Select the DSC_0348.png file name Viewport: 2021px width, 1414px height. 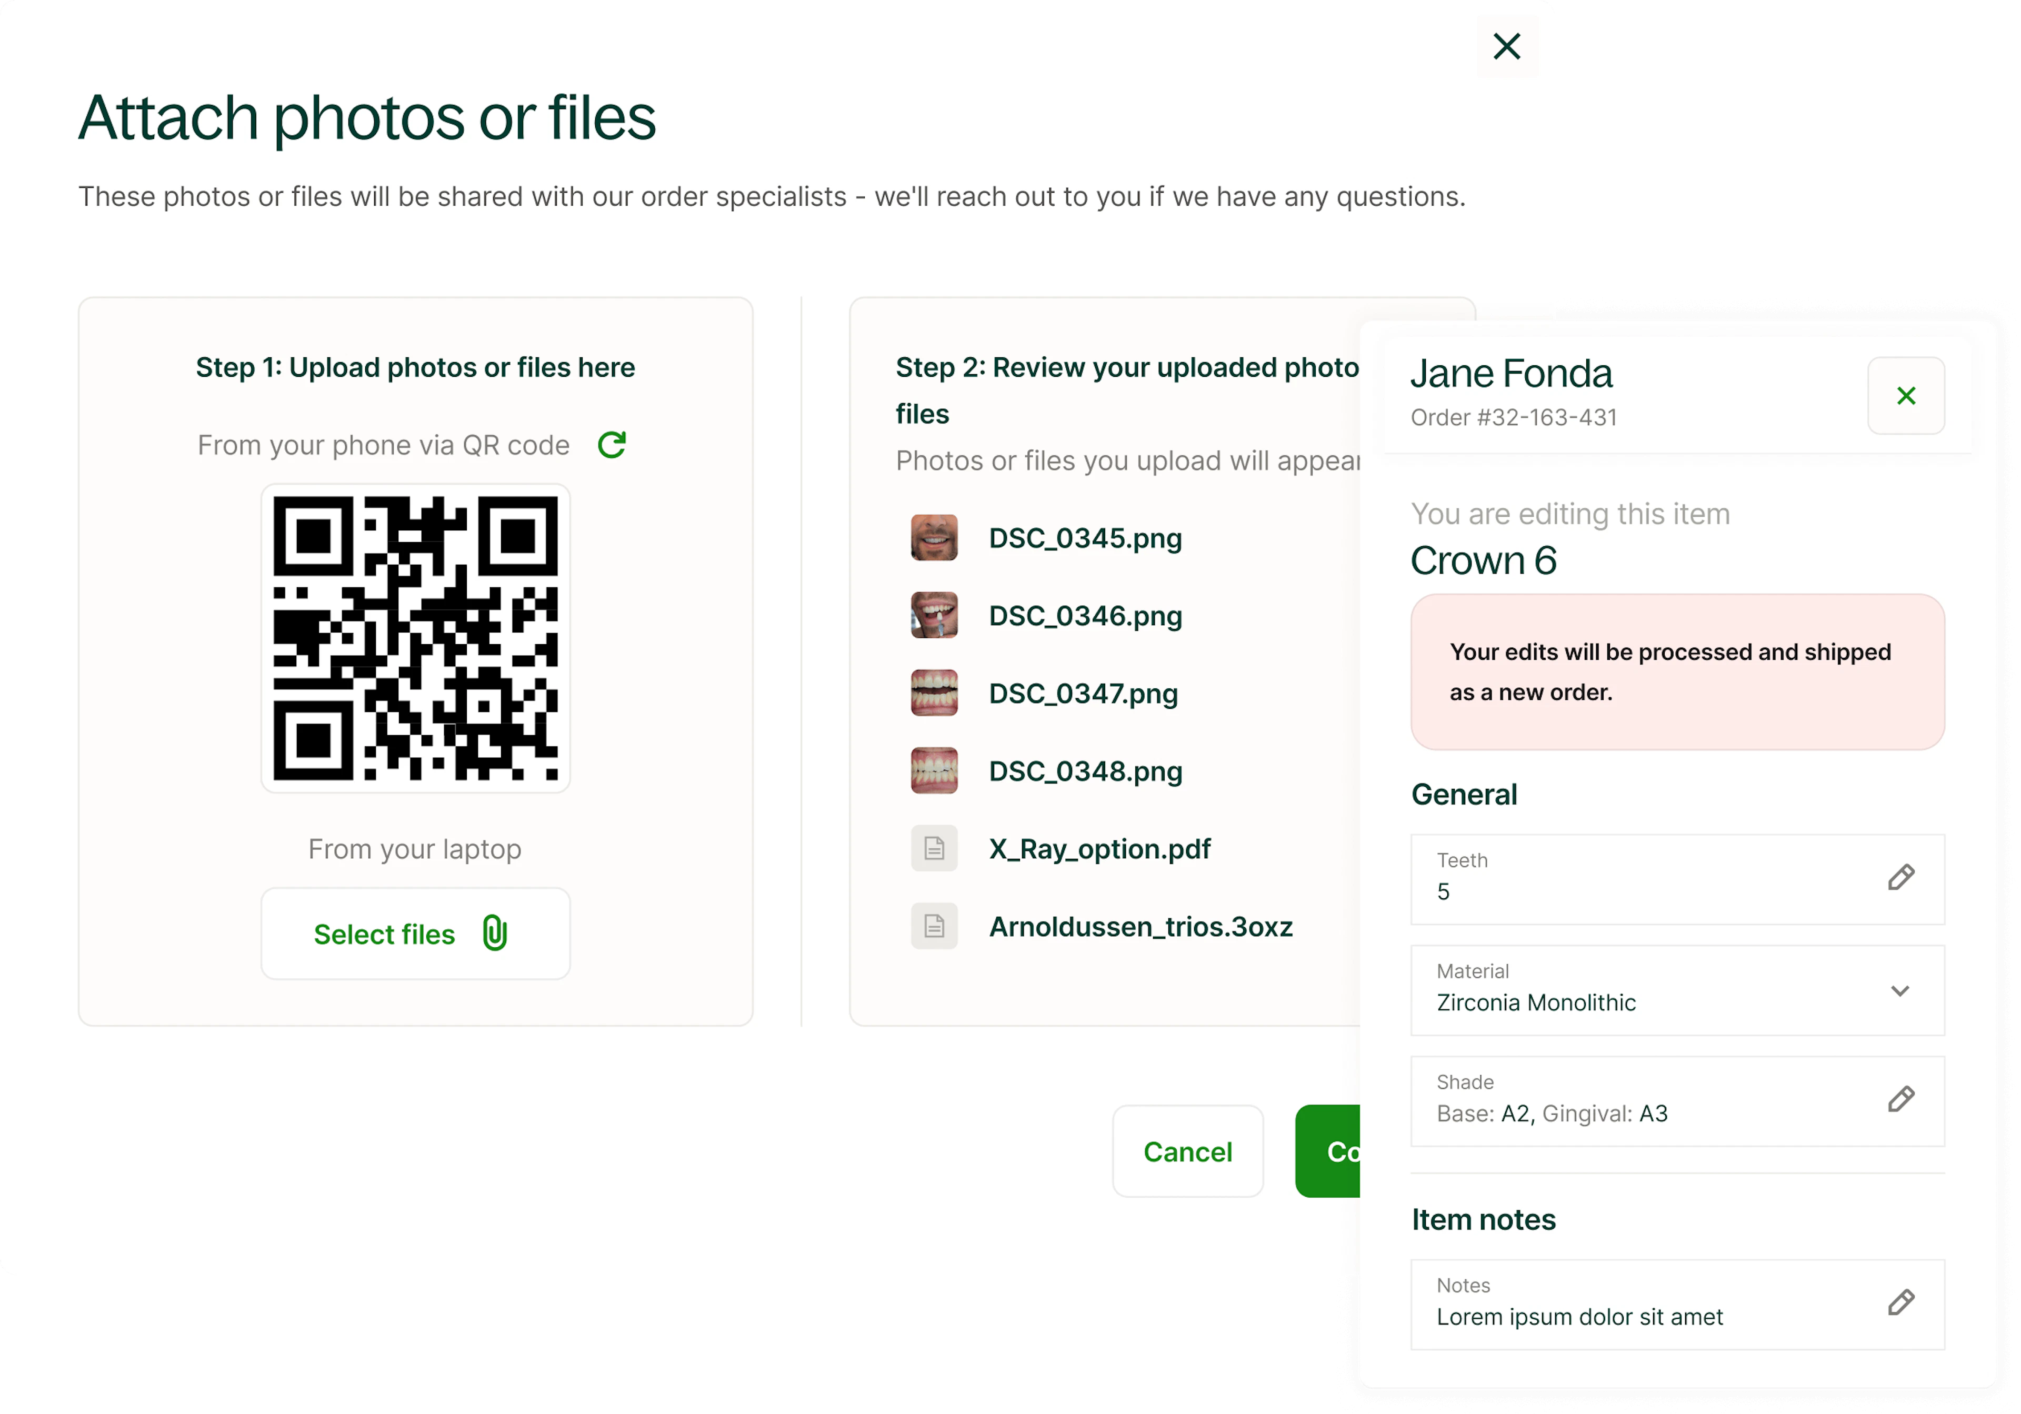1085,771
